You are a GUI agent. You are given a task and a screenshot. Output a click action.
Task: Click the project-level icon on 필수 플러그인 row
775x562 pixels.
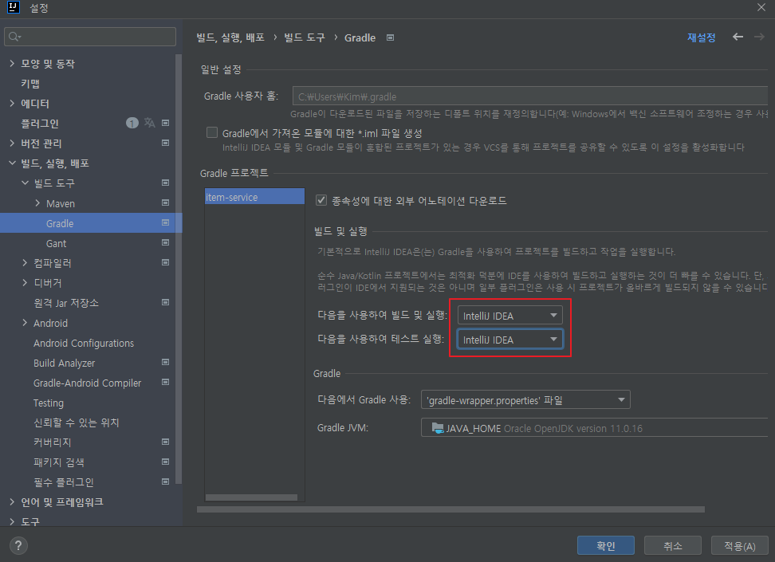[166, 481]
